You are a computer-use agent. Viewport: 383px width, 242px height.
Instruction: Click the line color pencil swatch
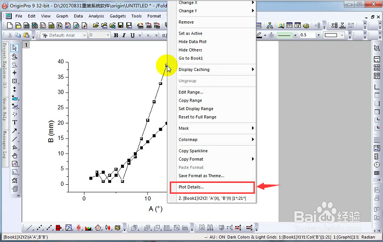(260, 35)
